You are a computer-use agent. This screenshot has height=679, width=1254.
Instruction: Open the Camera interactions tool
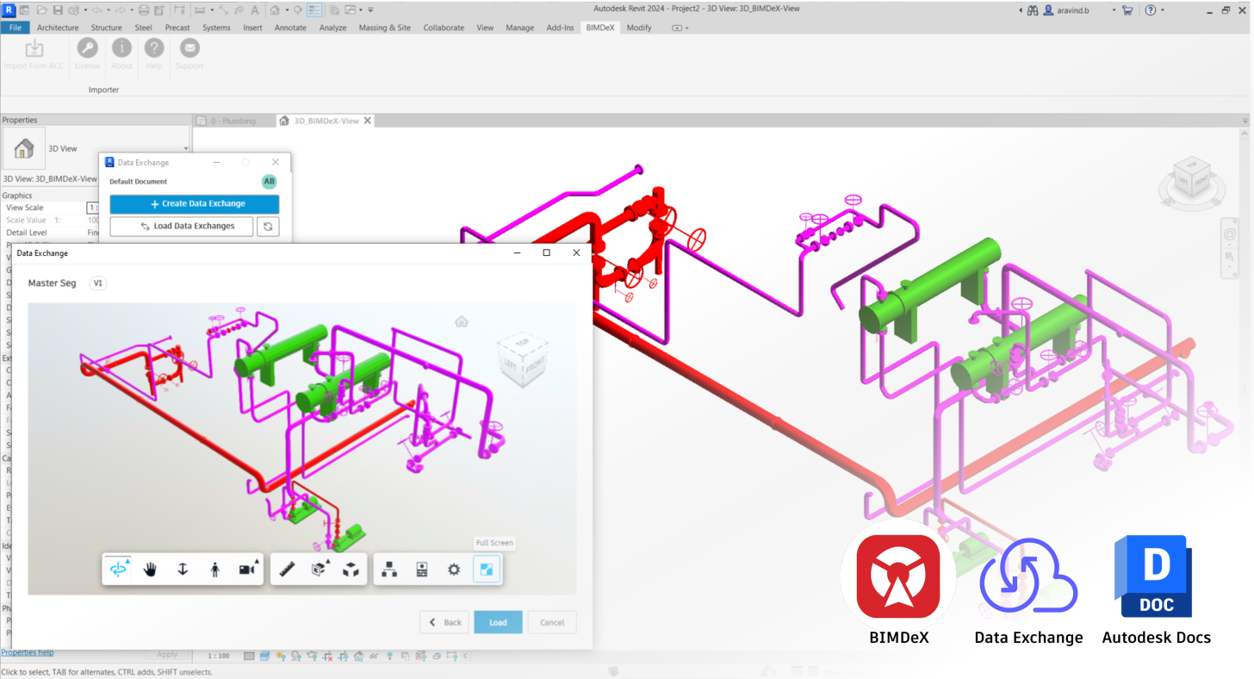click(248, 570)
